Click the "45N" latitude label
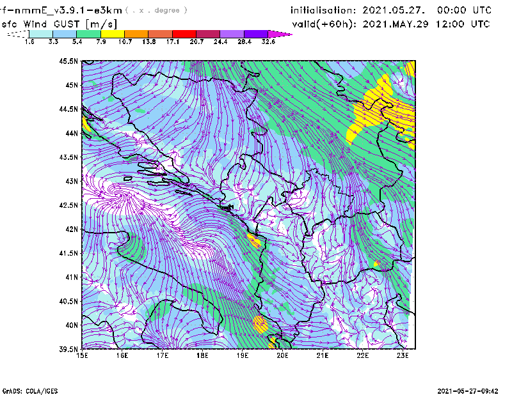Image resolution: width=512 pixels, height=395 pixels. click(72, 85)
